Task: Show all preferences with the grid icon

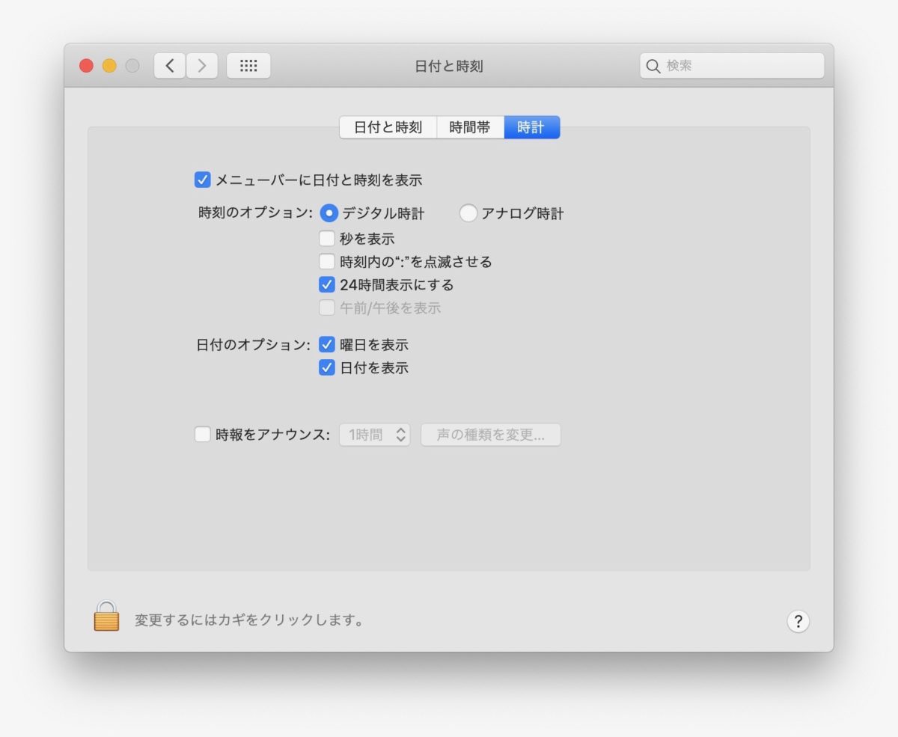Action: (248, 66)
